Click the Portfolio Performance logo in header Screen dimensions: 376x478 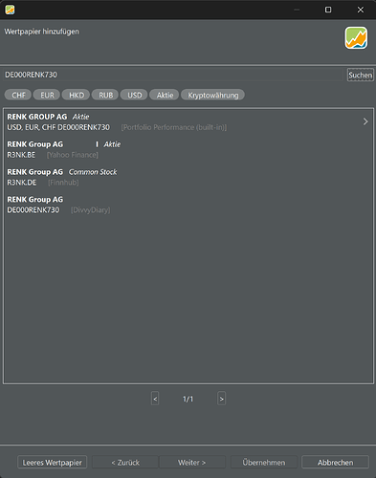(356, 38)
